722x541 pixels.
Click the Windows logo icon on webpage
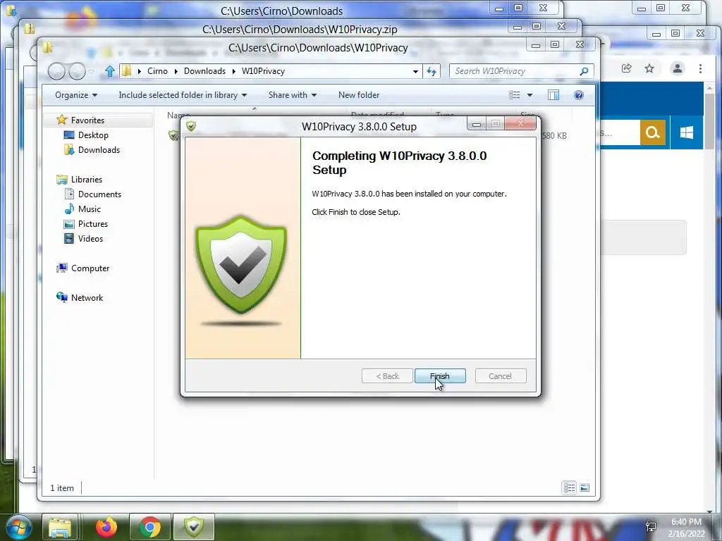(687, 132)
